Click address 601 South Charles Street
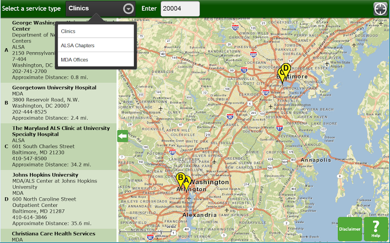The image size is (390, 243). pos(43,147)
